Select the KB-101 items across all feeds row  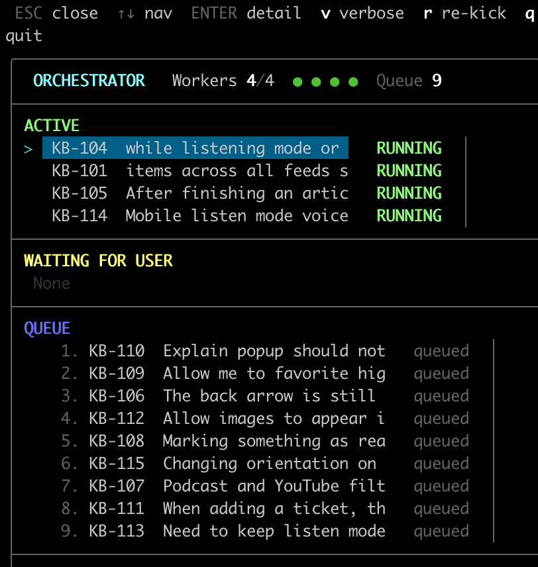(199, 171)
